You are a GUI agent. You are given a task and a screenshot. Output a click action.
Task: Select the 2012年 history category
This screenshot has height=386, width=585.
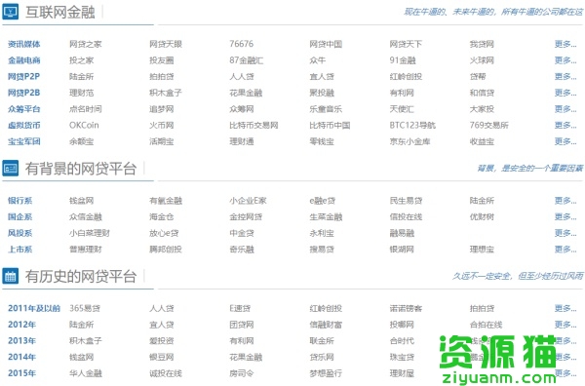click(21, 325)
